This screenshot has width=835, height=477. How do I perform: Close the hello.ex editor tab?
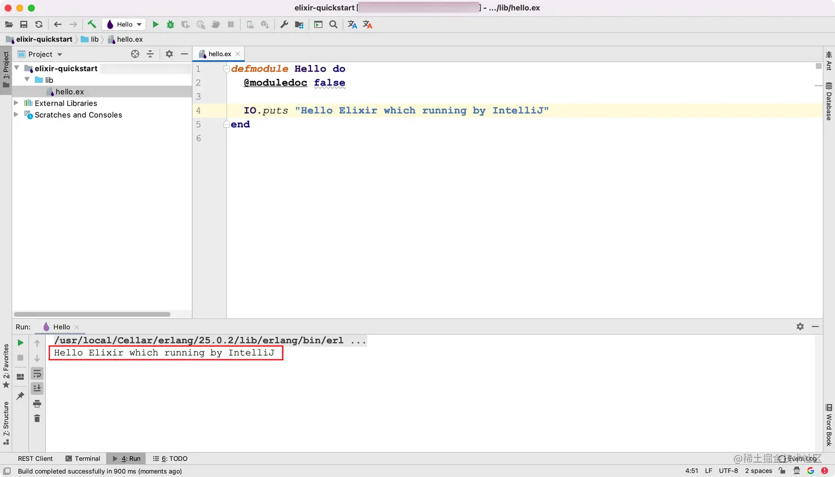pyautogui.click(x=238, y=54)
